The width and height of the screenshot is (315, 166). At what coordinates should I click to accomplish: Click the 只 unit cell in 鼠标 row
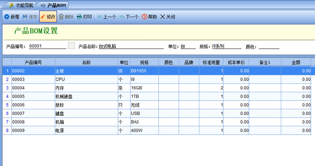click(124, 105)
